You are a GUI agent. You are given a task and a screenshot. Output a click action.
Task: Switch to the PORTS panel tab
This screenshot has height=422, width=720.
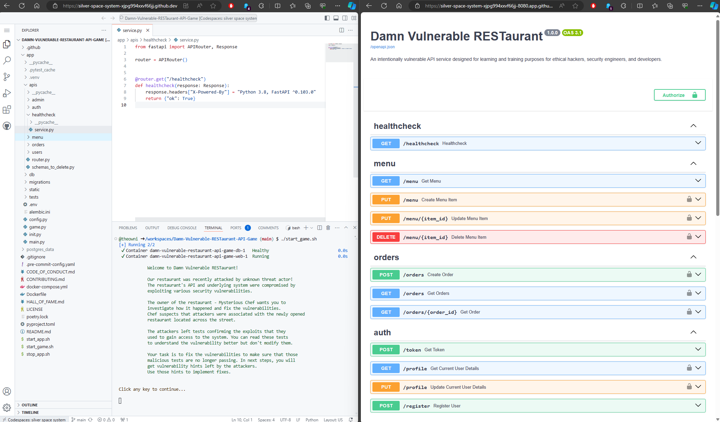[236, 228]
